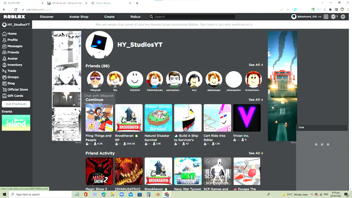Viewport: 352px width, 198px height.
Task: Open friend aaronjulian avatar
Action: 174,79
